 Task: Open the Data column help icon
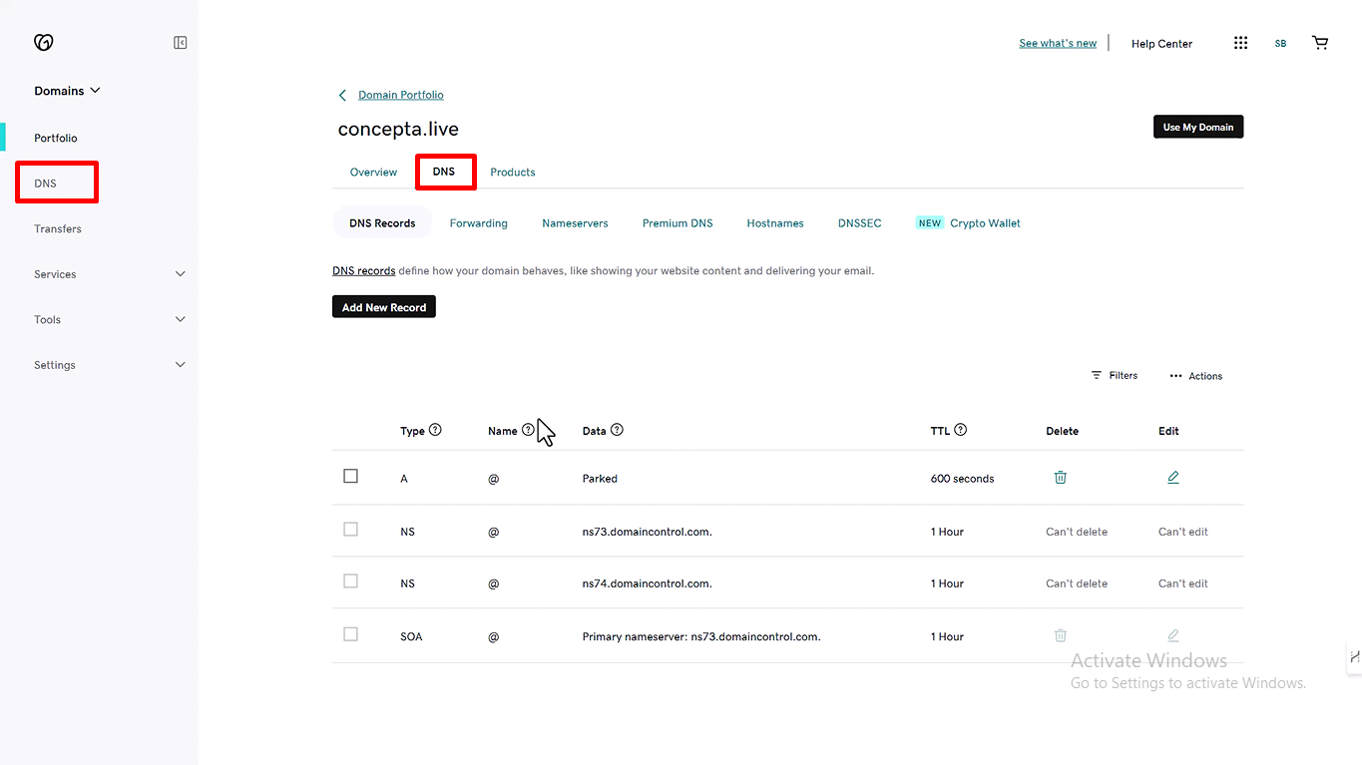point(617,430)
